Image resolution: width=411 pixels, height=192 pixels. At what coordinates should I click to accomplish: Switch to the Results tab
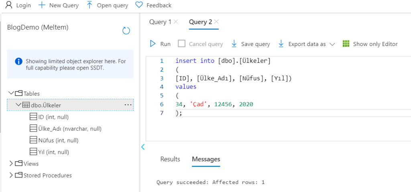pyautogui.click(x=170, y=159)
